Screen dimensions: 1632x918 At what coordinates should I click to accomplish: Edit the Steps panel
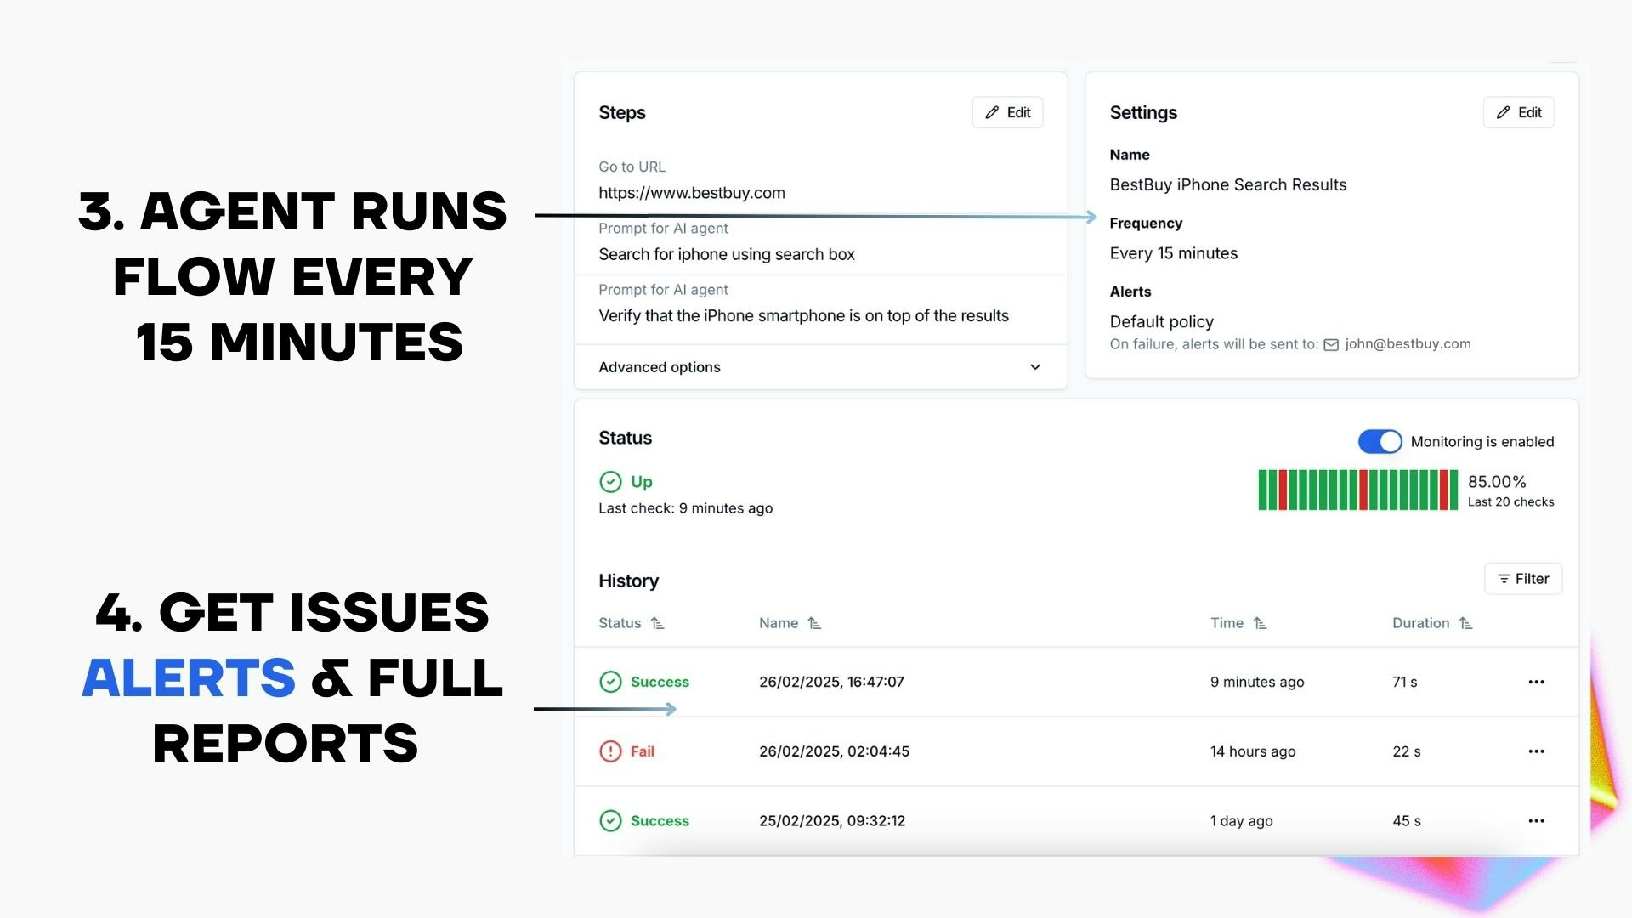(x=1007, y=112)
